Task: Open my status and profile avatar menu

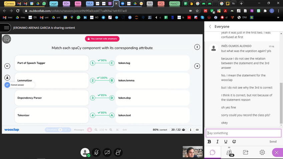Action: [85, 152]
